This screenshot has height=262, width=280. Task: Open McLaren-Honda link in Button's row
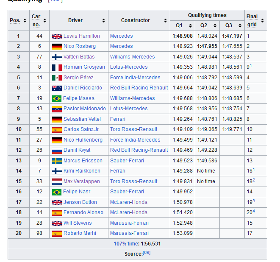coord(129,202)
